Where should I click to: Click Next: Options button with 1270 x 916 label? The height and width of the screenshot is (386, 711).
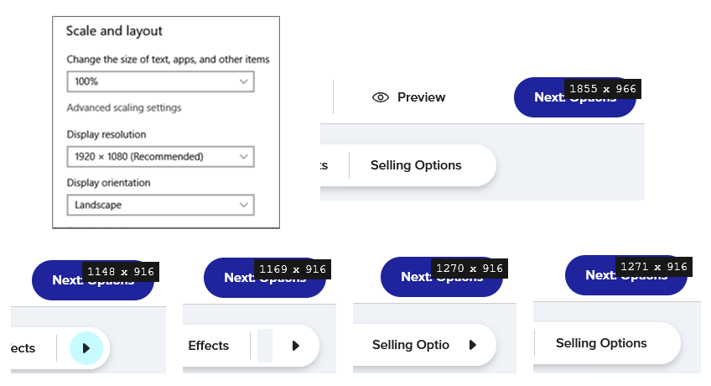[x=442, y=277]
